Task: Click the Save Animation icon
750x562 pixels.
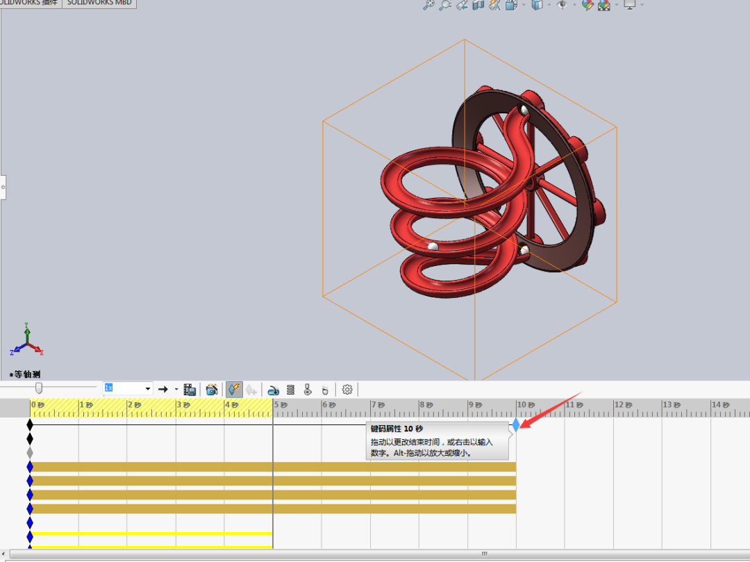Action: [190, 389]
